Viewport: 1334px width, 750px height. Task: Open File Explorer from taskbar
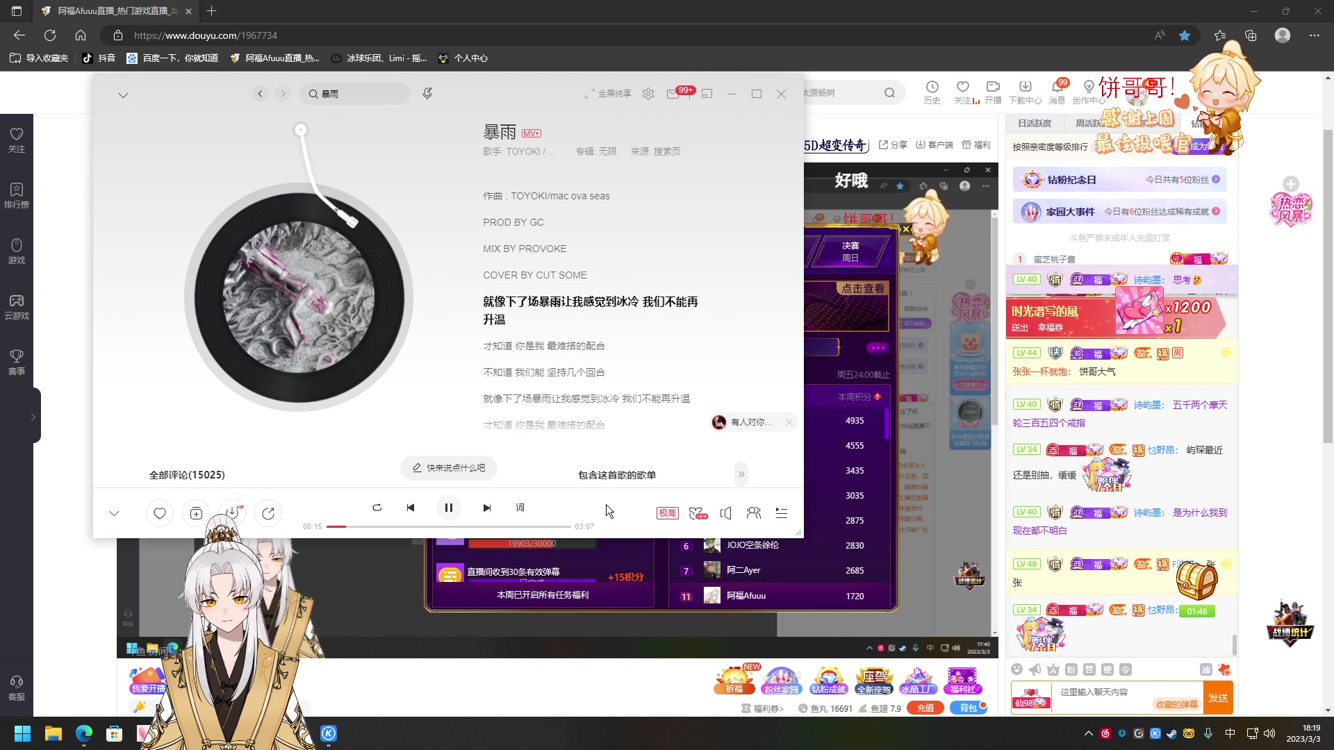pyautogui.click(x=53, y=733)
